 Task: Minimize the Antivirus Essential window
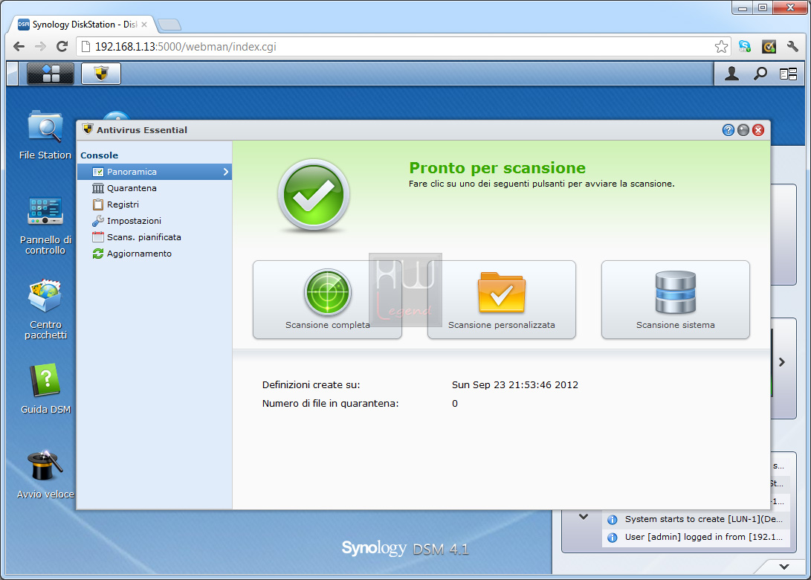[743, 130]
